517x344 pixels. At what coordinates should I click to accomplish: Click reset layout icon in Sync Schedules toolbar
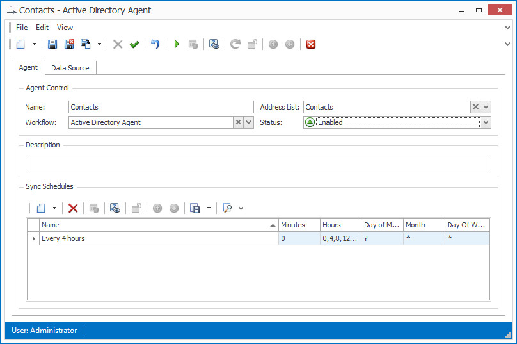pyautogui.click(x=136, y=208)
